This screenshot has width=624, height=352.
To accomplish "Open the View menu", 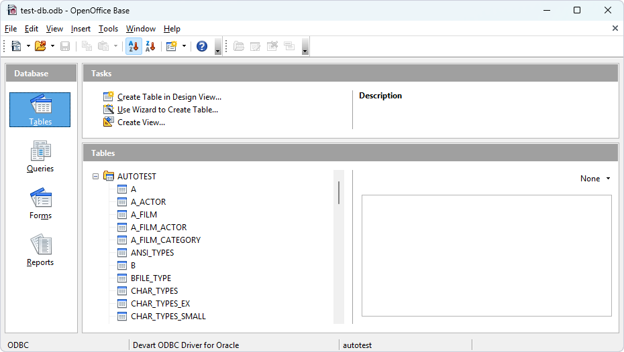I will [x=54, y=29].
